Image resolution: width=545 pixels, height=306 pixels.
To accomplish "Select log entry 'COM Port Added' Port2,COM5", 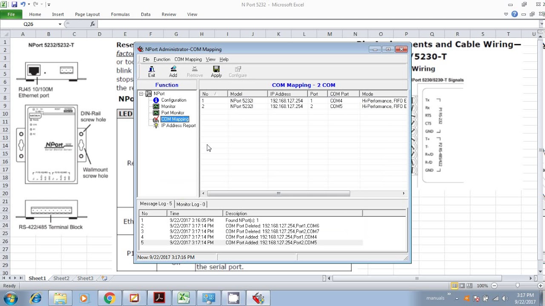I will tap(251, 243).
